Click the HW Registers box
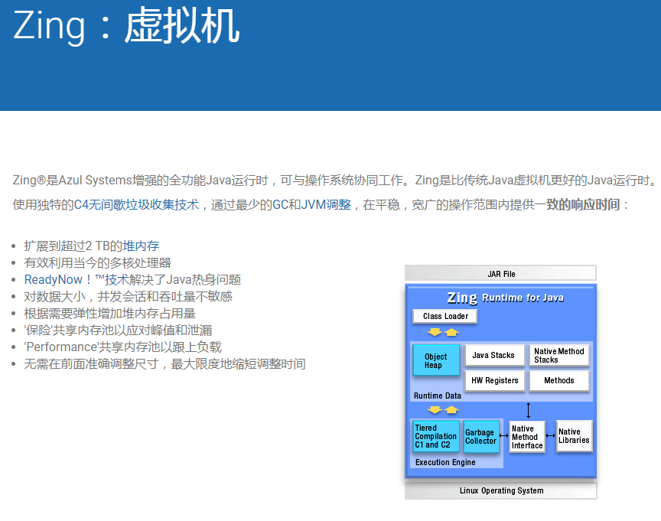 point(494,380)
